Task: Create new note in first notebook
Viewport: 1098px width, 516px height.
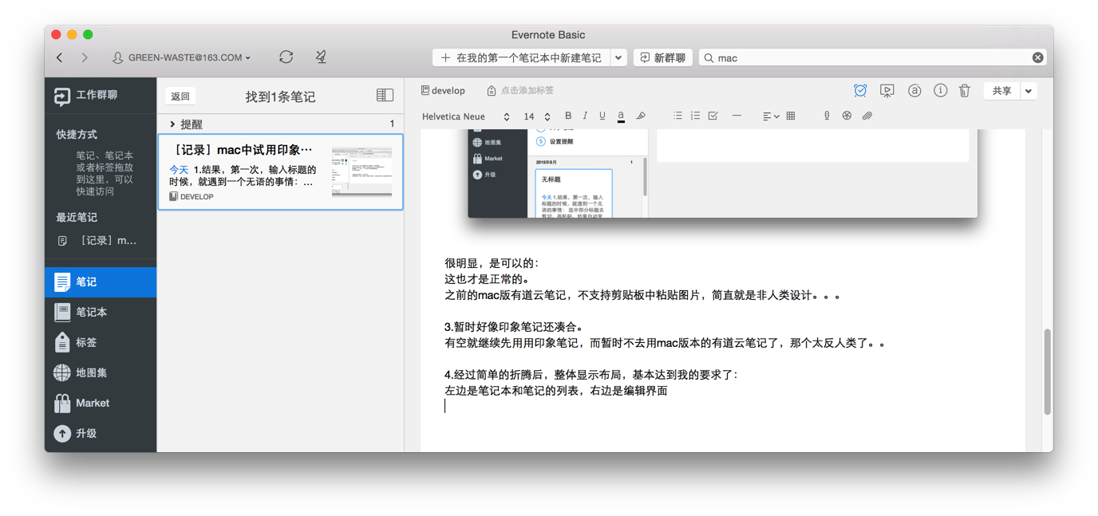Action: pyautogui.click(x=522, y=57)
